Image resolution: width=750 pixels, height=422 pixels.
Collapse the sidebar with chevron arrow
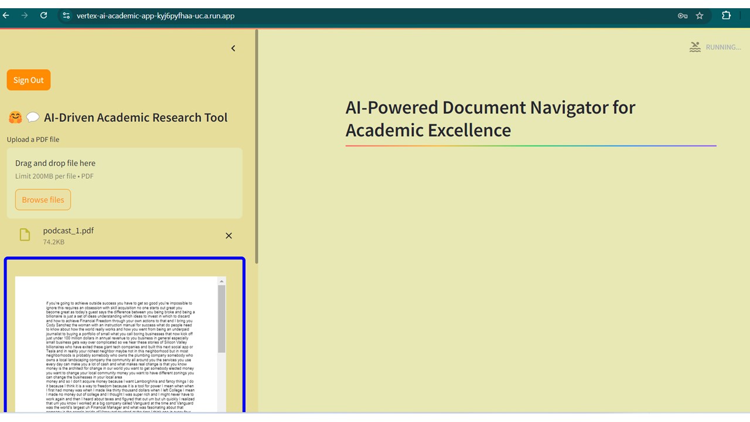tap(233, 48)
